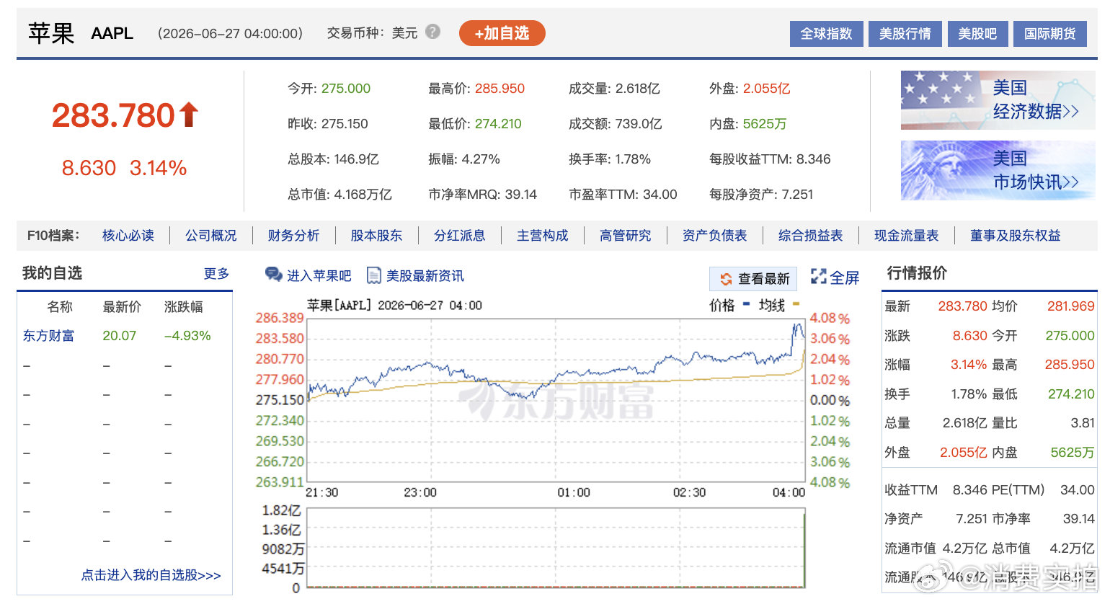
Task: Click the 最新价 column header
Action: click(x=122, y=307)
